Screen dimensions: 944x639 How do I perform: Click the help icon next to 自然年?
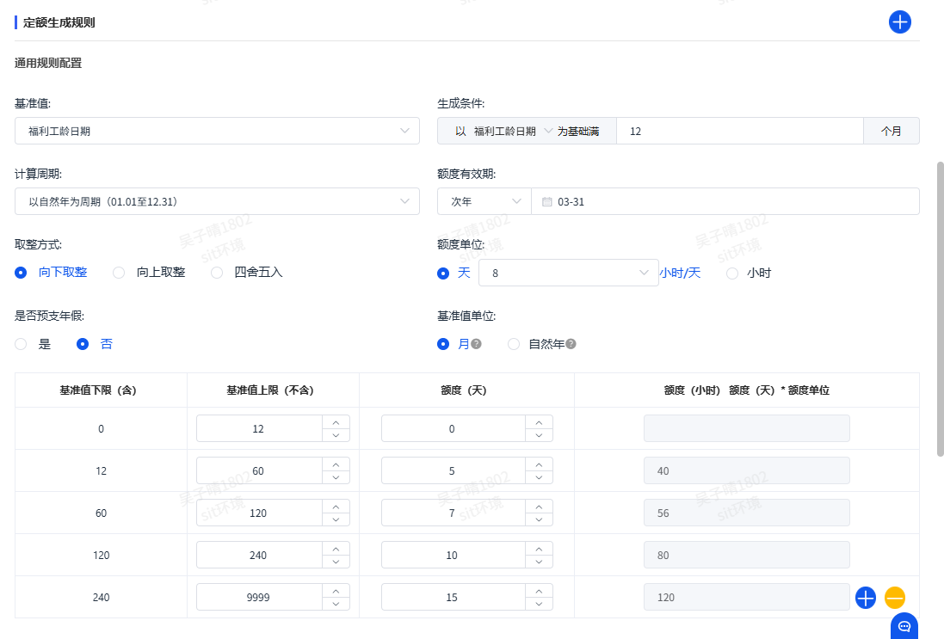571,344
